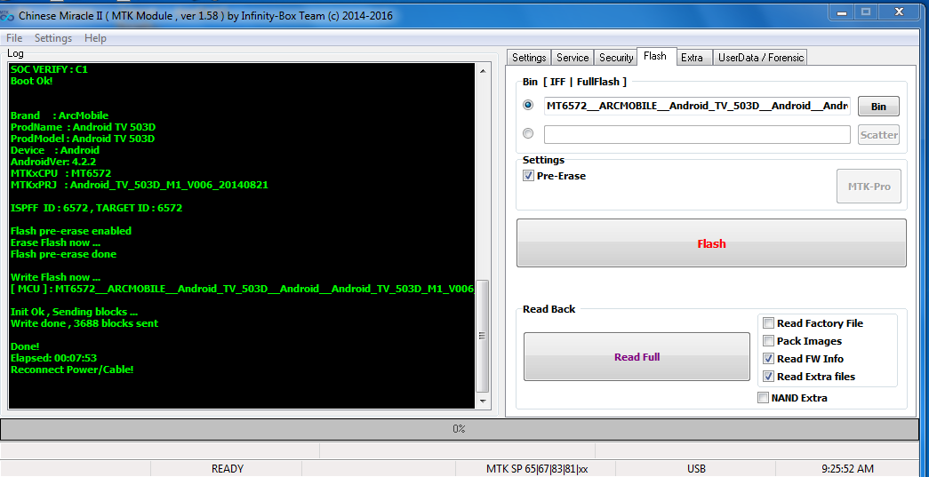The image size is (929, 477).
Task: Click the 'MTKxCPU : MT6572' log line
Action: 60,173
